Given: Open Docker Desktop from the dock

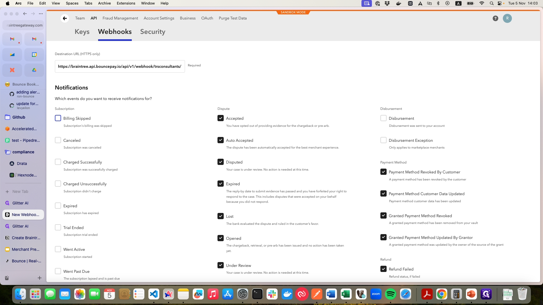Looking at the screenshot, I should 287,294.
